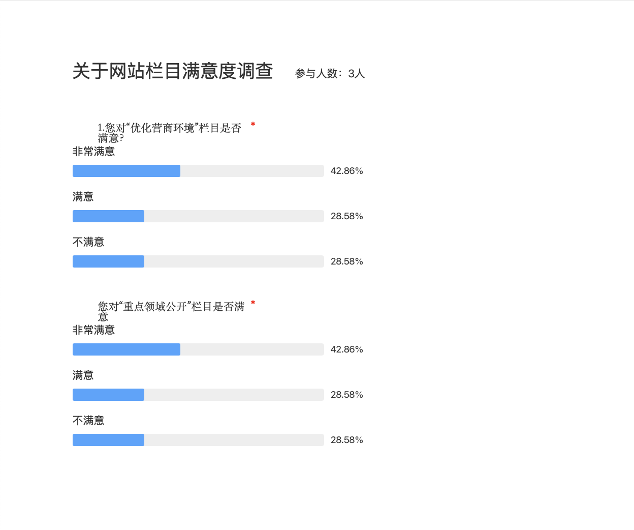Click 非常满意 label under 优化营商环境 question
This screenshot has width=634, height=530.
pyautogui.click(x=94, y=152)
